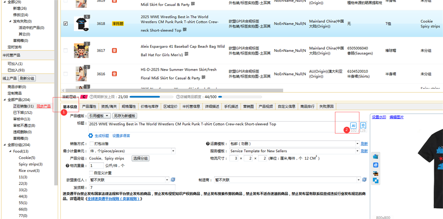Select 正在销售(31) in the tree
This screenshot has height=219, width=443.
(x=23, y=106)
